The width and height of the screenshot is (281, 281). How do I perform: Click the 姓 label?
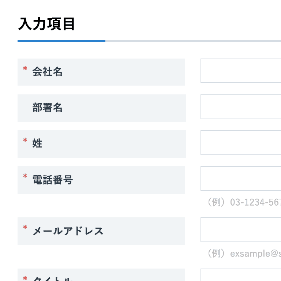point(37,143)
